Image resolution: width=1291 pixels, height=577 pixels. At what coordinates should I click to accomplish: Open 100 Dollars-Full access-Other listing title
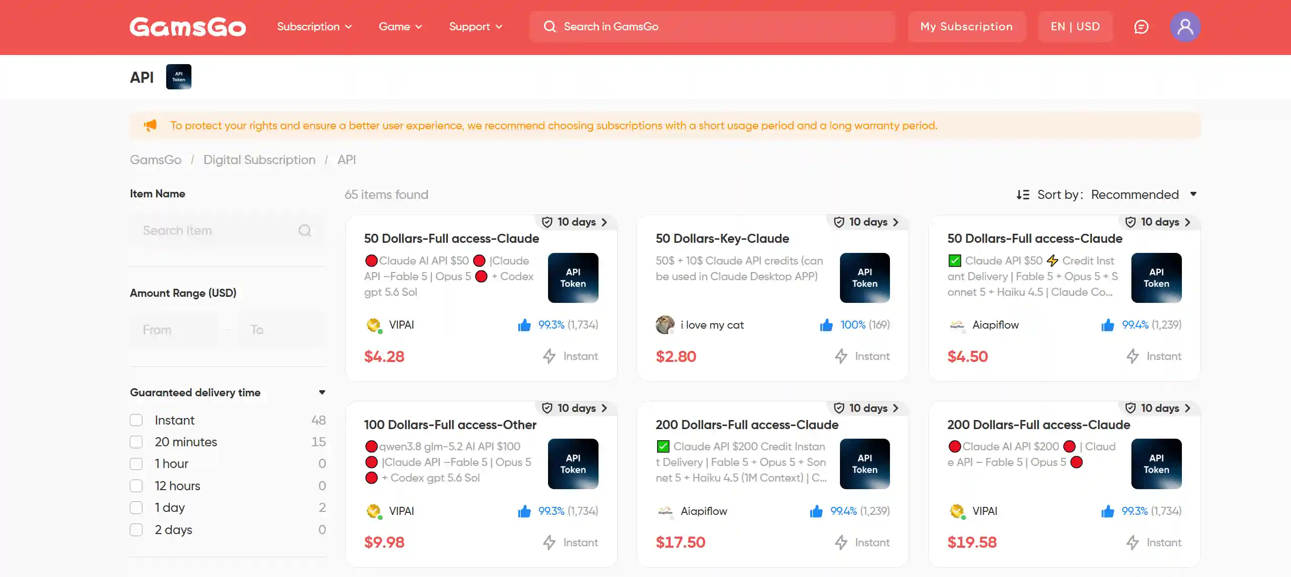450,425
